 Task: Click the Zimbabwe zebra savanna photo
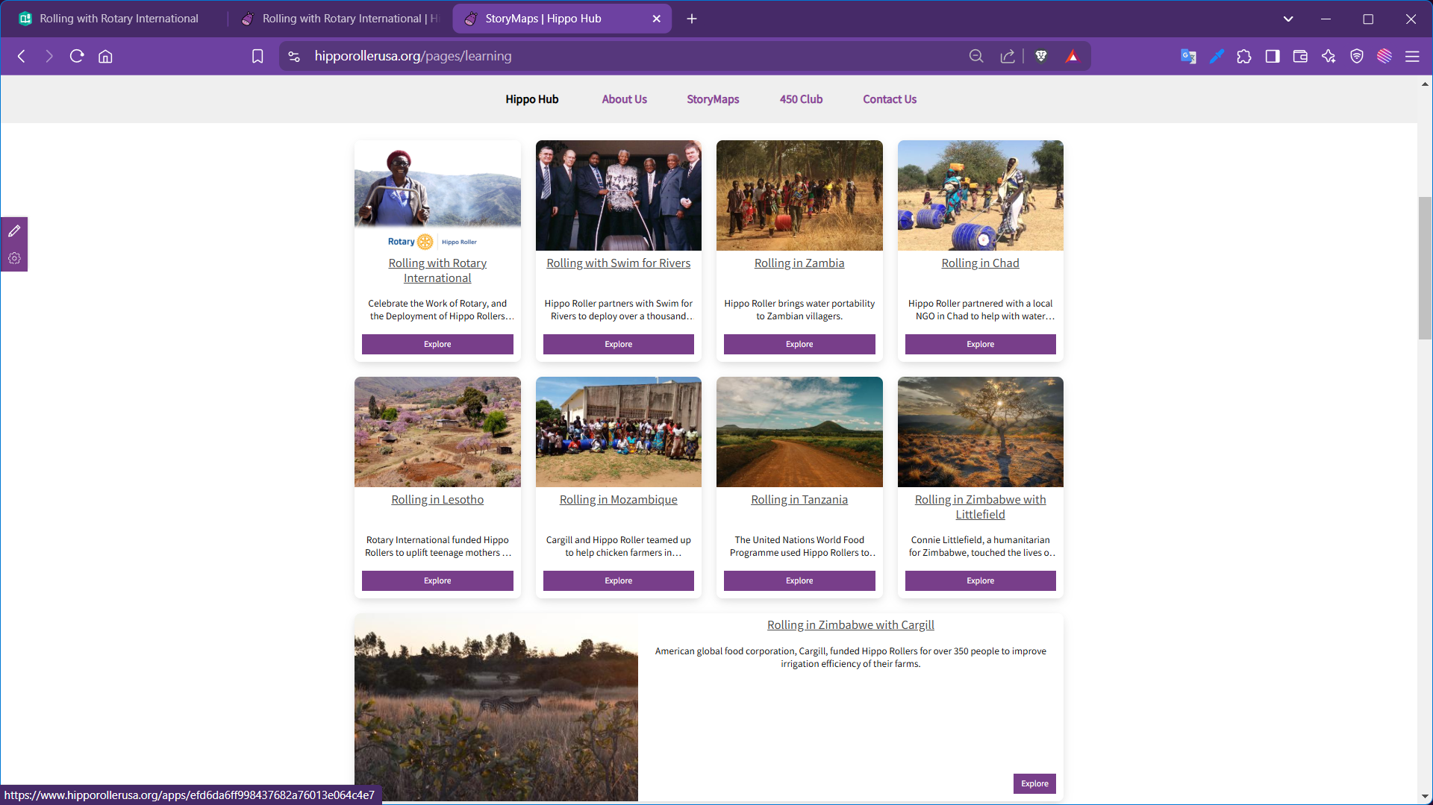click(496, 709)
